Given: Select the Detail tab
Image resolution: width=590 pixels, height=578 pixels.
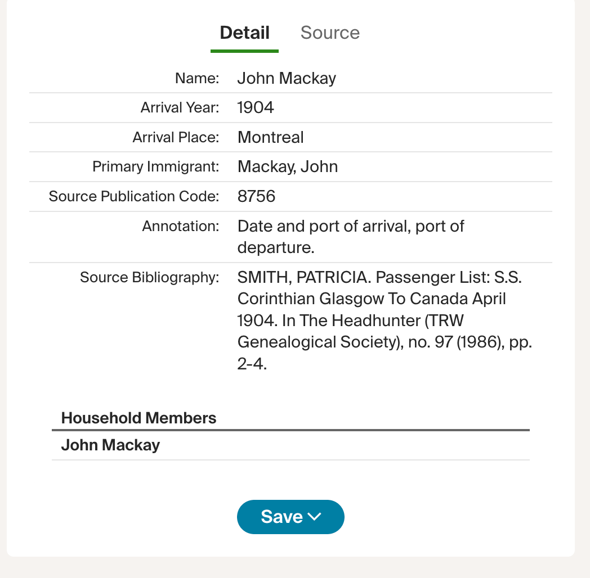Looking at the screenshot, I should (x=244, y=33).
